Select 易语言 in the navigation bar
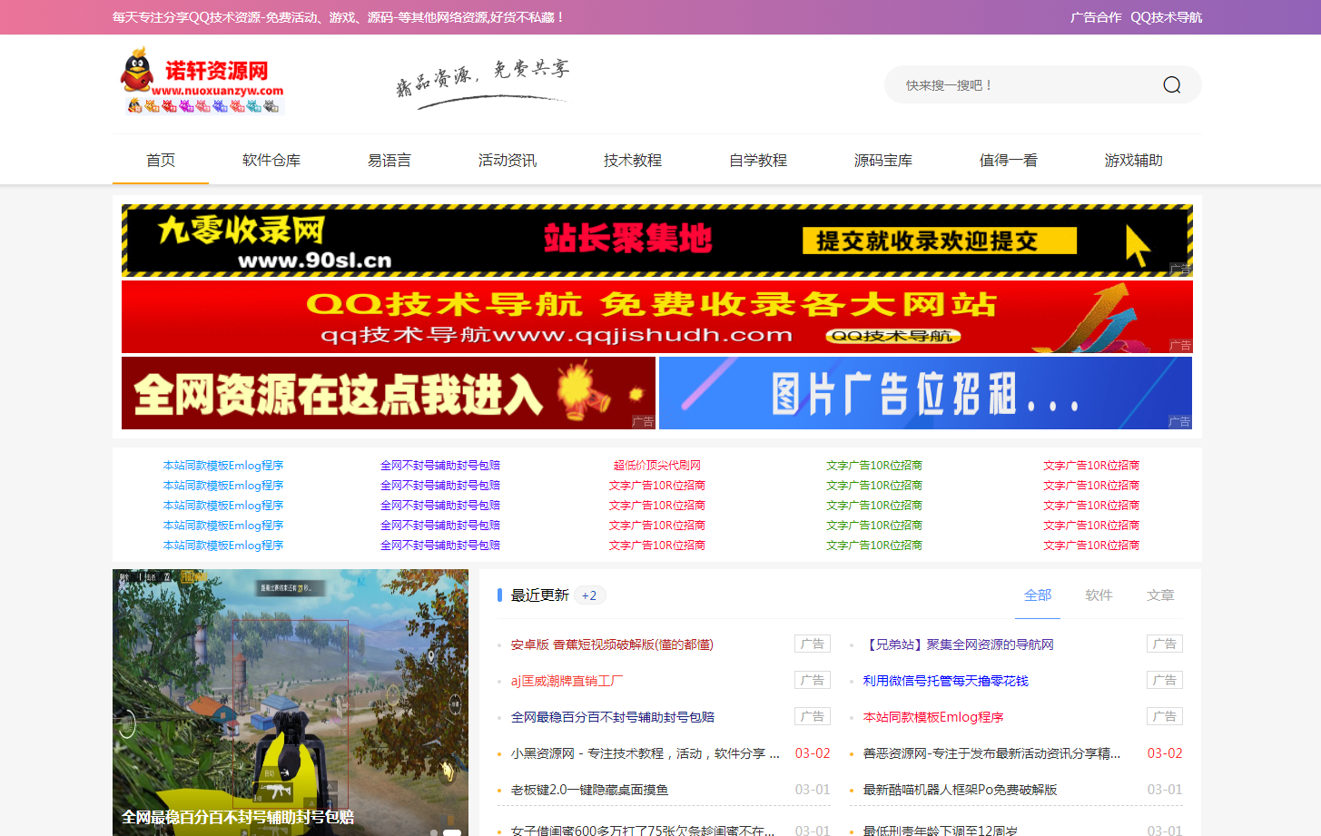Image resolution: width=1321 pixels, height=836 pixels. [x=389, y=161]
